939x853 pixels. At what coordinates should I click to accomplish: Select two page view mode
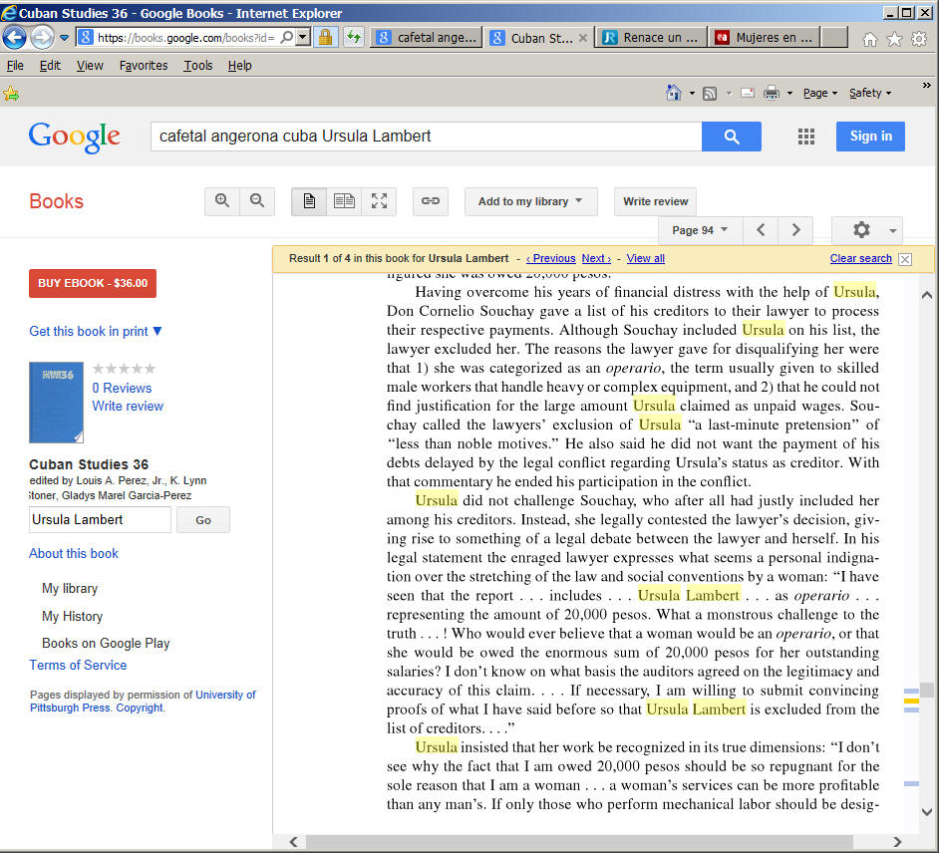pyautogui.click(x=344, y=201)
